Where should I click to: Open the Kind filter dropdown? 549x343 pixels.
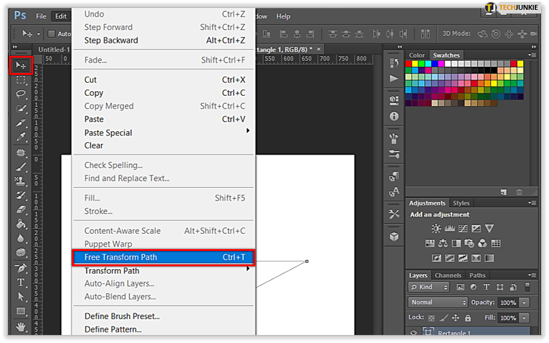[x=429, y=287]
